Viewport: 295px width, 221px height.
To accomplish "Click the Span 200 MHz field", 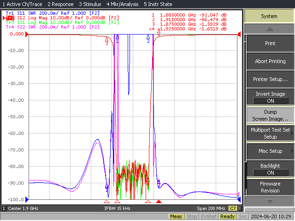I will click(211, 208).
